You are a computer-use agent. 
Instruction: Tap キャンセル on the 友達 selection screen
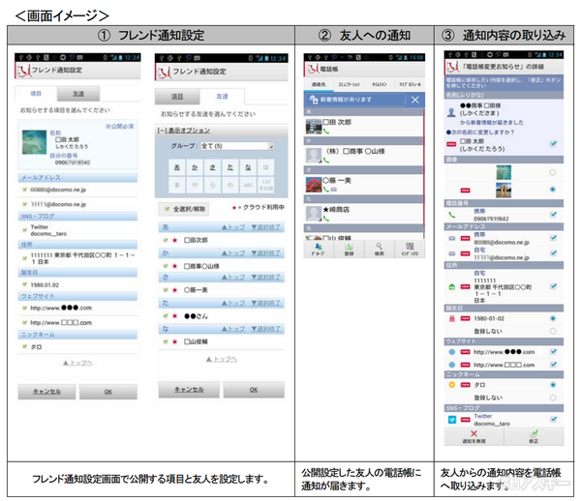(x=189, y=390)
